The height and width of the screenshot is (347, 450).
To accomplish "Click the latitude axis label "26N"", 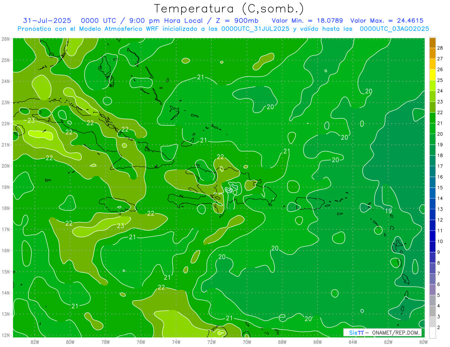I will pyautogui.click(x=6, y=39).
